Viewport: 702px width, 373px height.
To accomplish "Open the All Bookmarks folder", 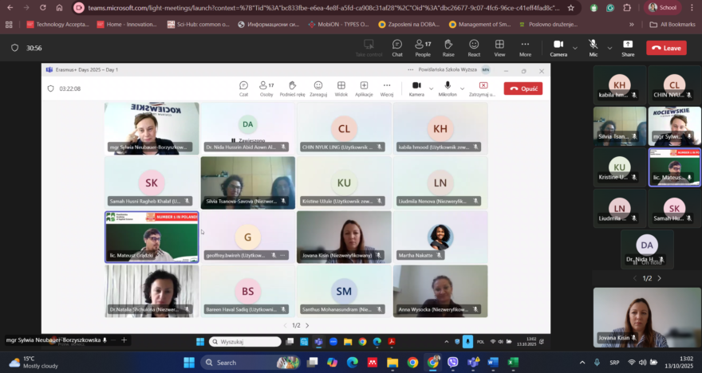I will pos(672,24).
